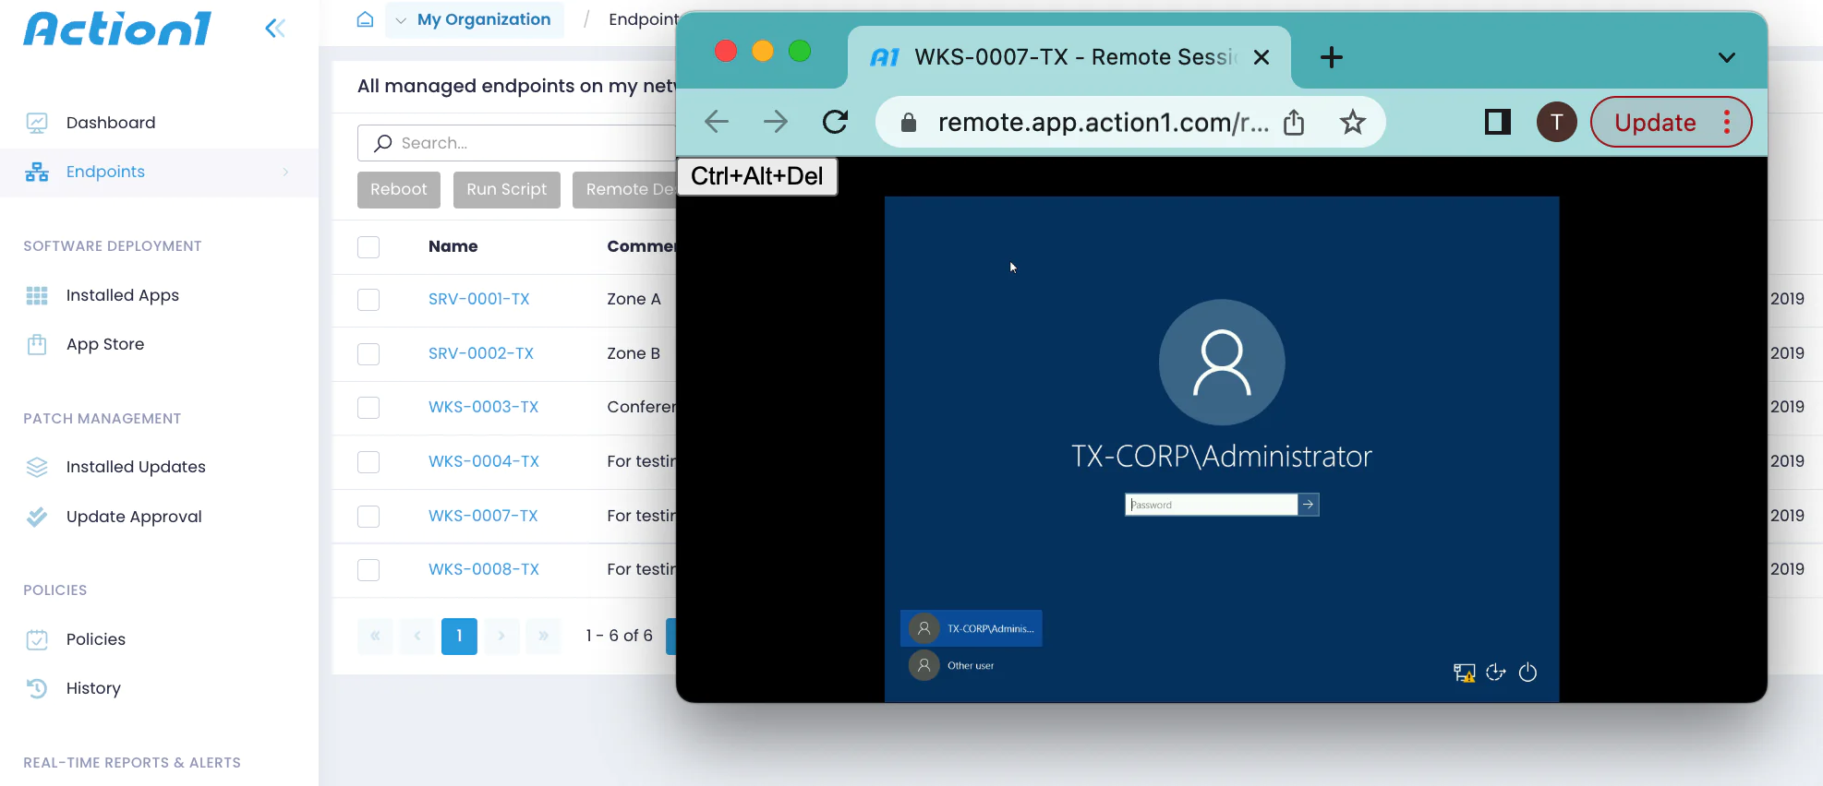Check the SRV-0002-TX row checkbox

click(x=368, y=354)
